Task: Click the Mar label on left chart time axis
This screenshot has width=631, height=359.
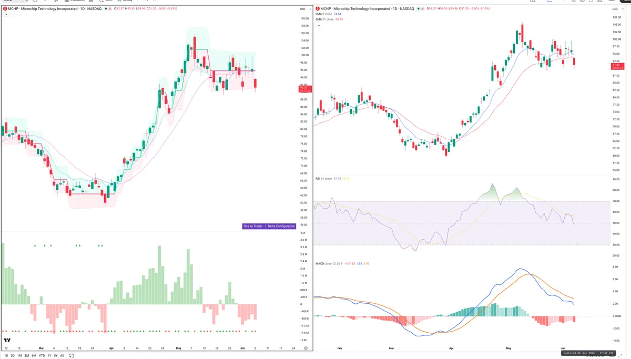Action: (41, 348)
